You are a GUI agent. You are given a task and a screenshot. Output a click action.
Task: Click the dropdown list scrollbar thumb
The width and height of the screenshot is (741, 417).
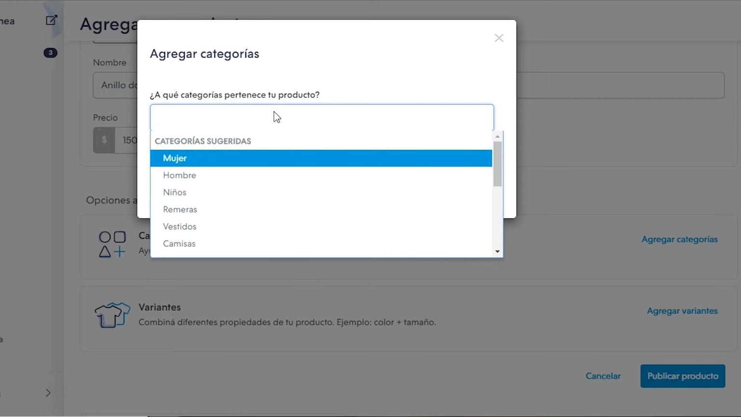[x=497, y=164]
